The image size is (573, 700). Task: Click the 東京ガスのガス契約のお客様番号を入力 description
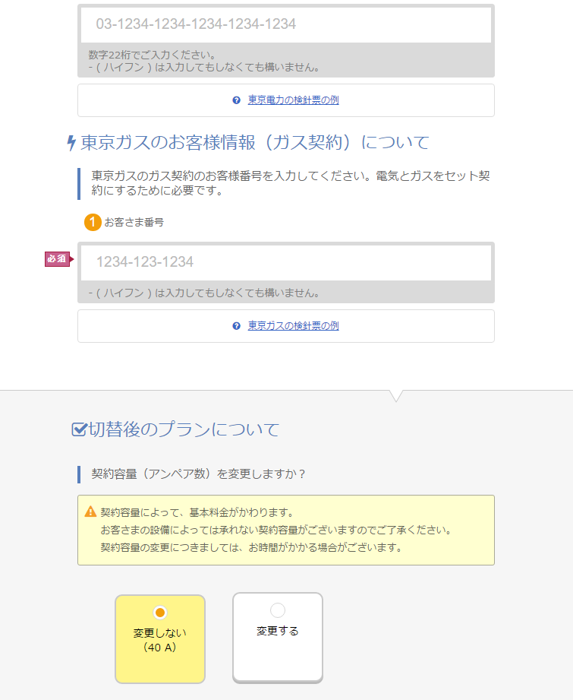click(290, 183)
